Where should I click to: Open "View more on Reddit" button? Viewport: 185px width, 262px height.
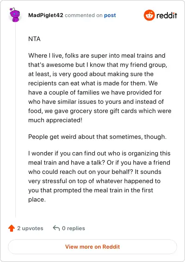point(92,247)
